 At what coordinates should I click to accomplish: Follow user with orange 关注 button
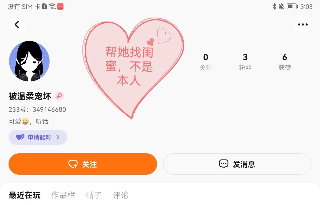83,164
